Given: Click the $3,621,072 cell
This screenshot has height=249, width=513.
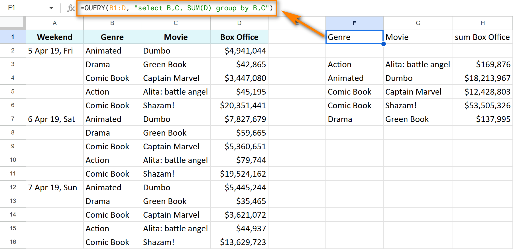Looking at the screenshot, I should click(239, 215).
